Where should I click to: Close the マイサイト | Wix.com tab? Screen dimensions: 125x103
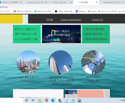(71, 2)
